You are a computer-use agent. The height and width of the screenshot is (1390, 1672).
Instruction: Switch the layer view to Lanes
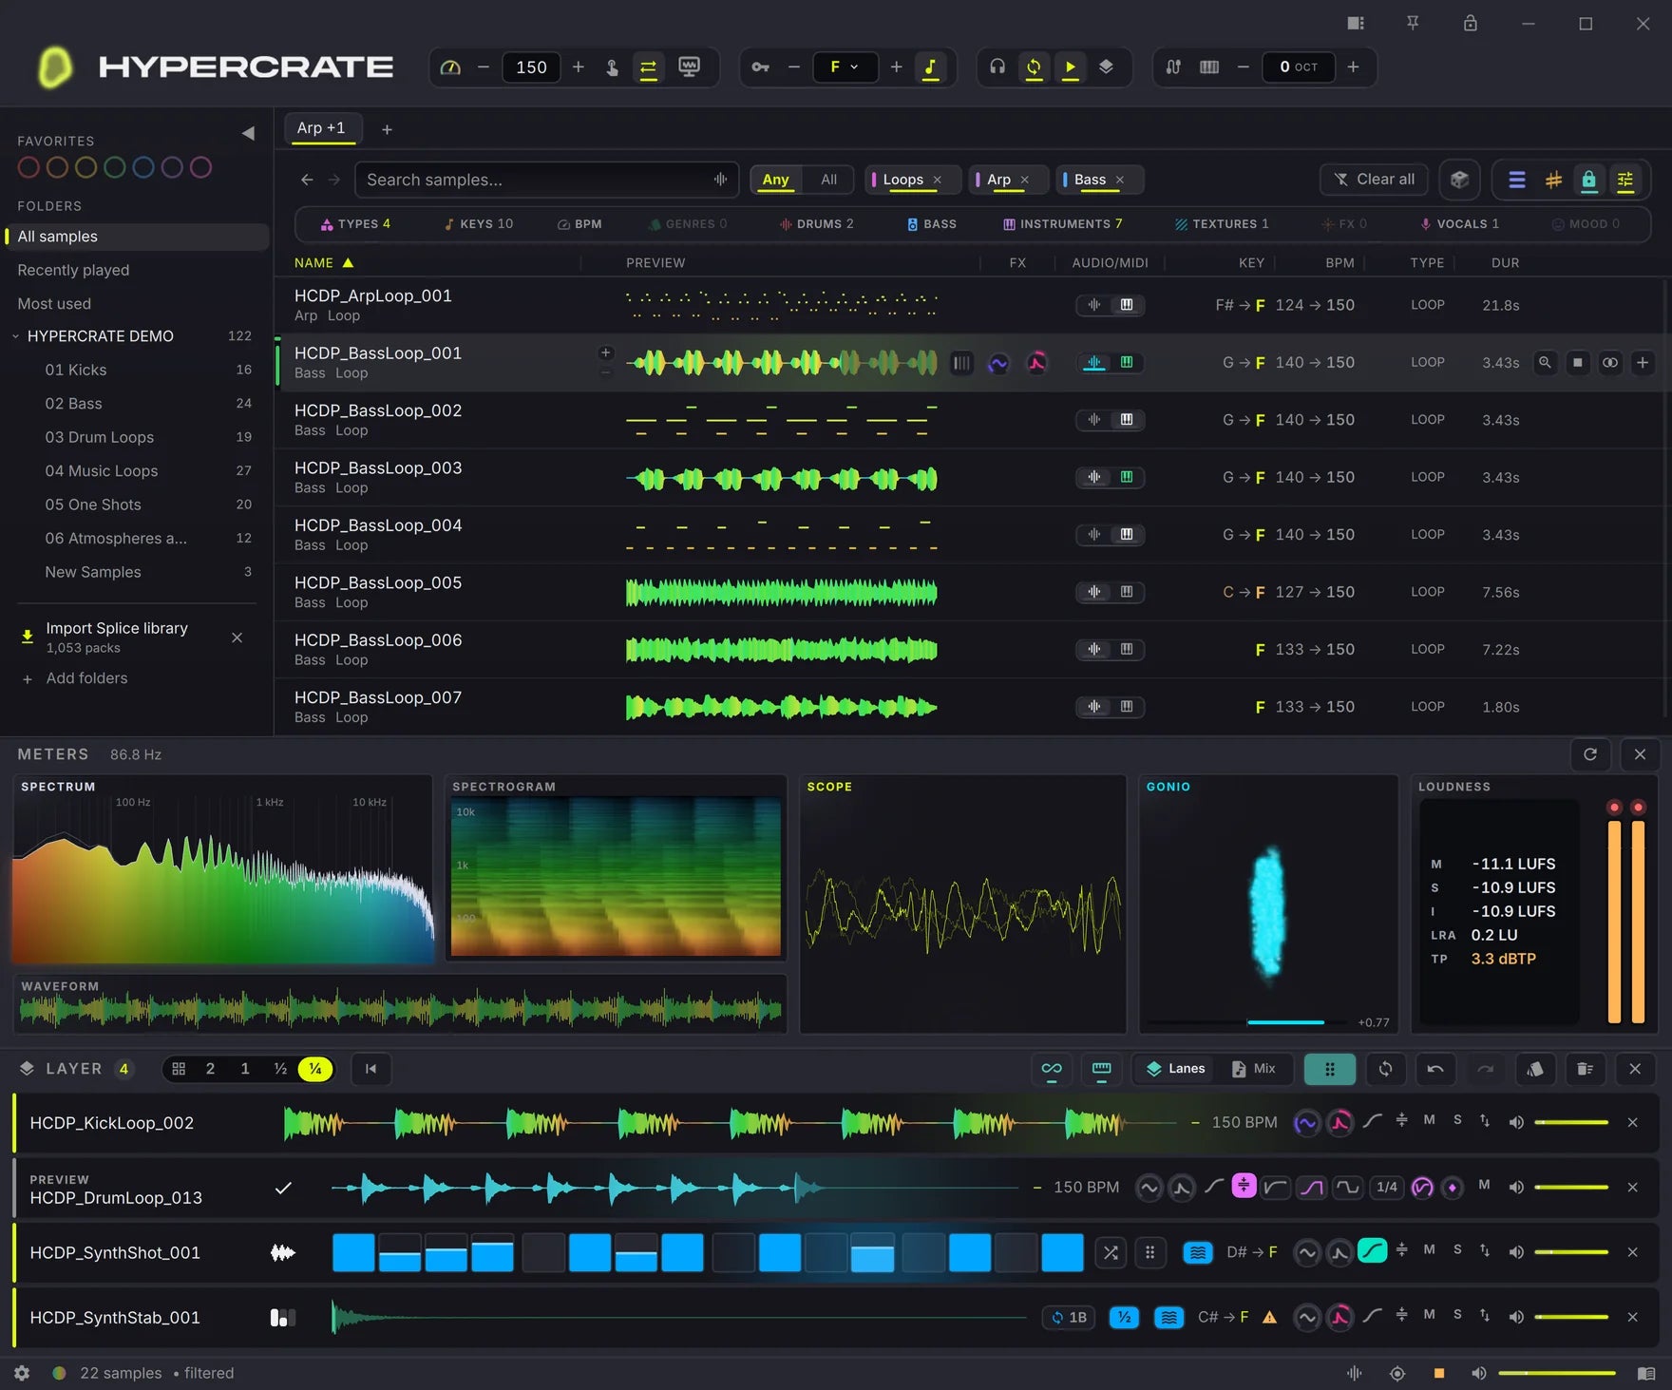[1175, 1069]
